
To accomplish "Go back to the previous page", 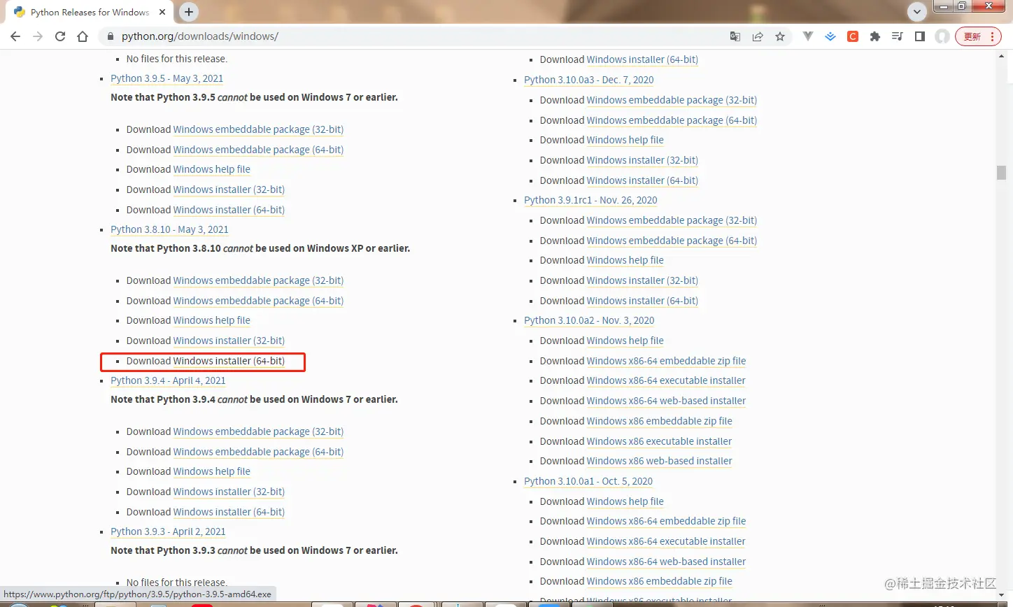I will pos(15,36).
